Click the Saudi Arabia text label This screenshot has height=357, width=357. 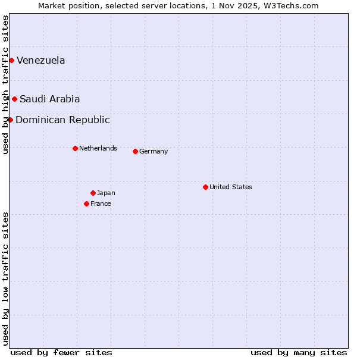[x=49, y=99]
